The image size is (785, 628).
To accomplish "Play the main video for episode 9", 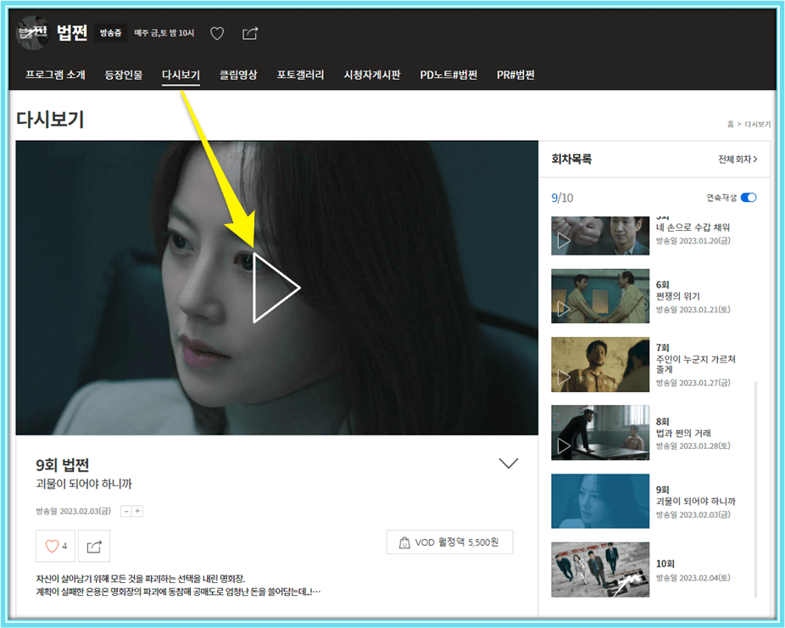I will 273,289.
